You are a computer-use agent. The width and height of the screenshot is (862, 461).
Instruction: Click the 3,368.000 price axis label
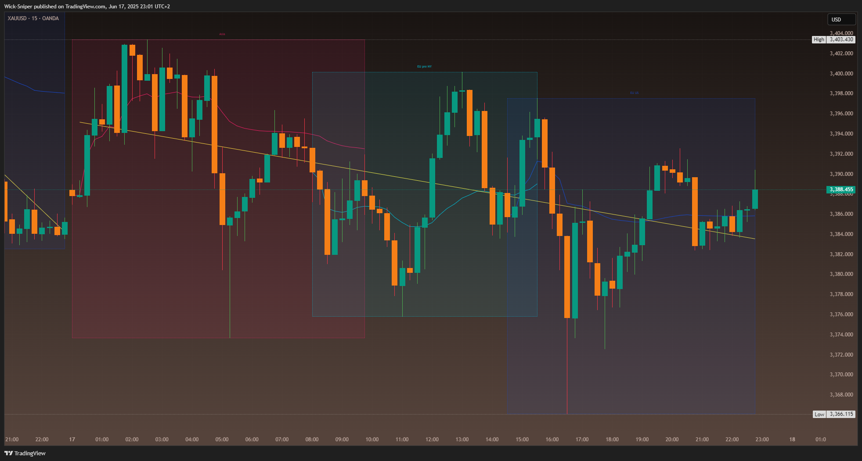click(841, 395)
